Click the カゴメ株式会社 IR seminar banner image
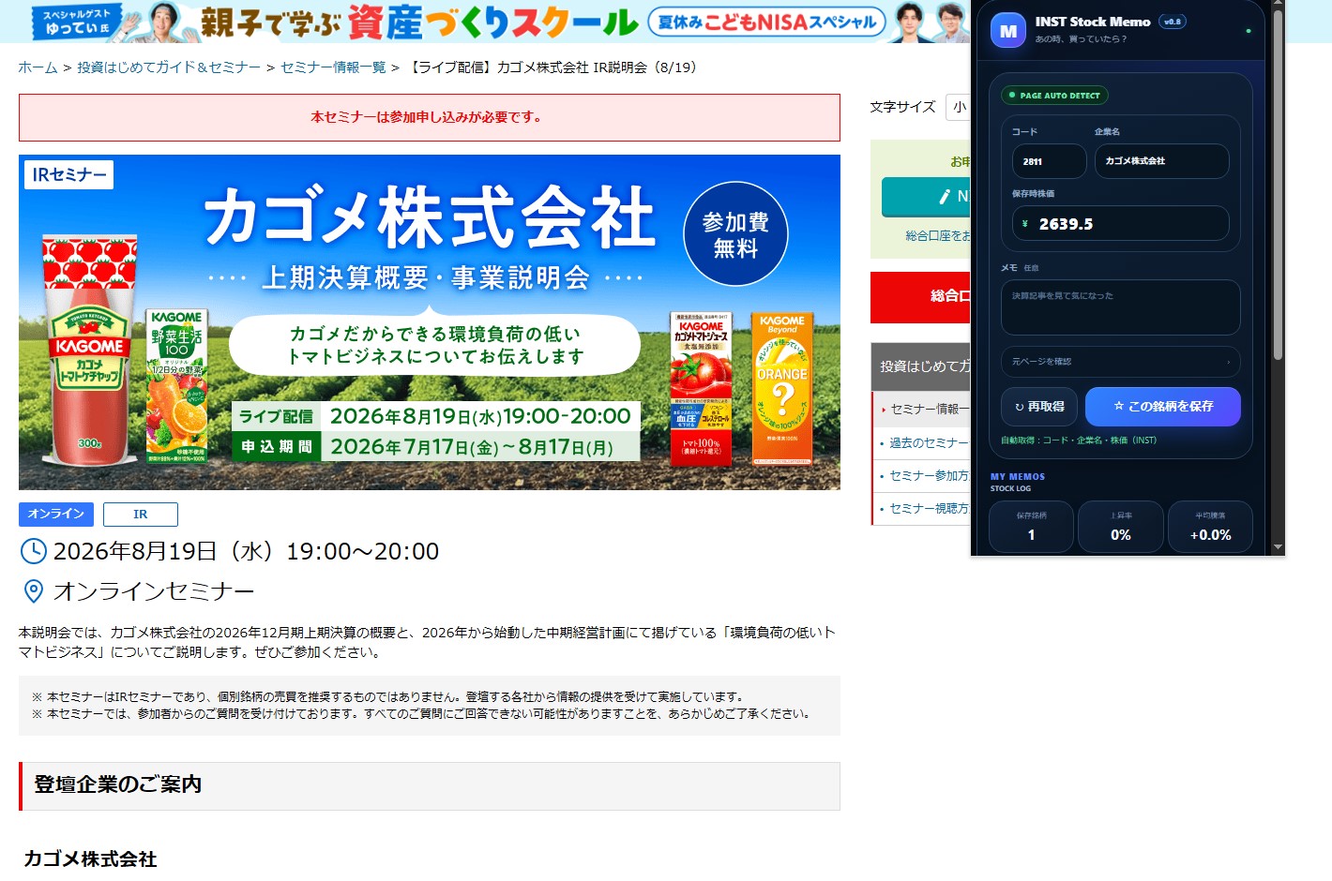This screenshot has width=1332, height=881. (430, 322)
